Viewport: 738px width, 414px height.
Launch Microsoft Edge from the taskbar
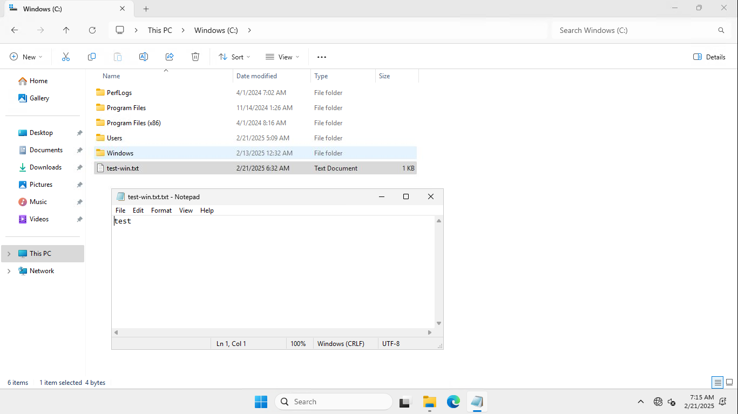click(453, 402)
